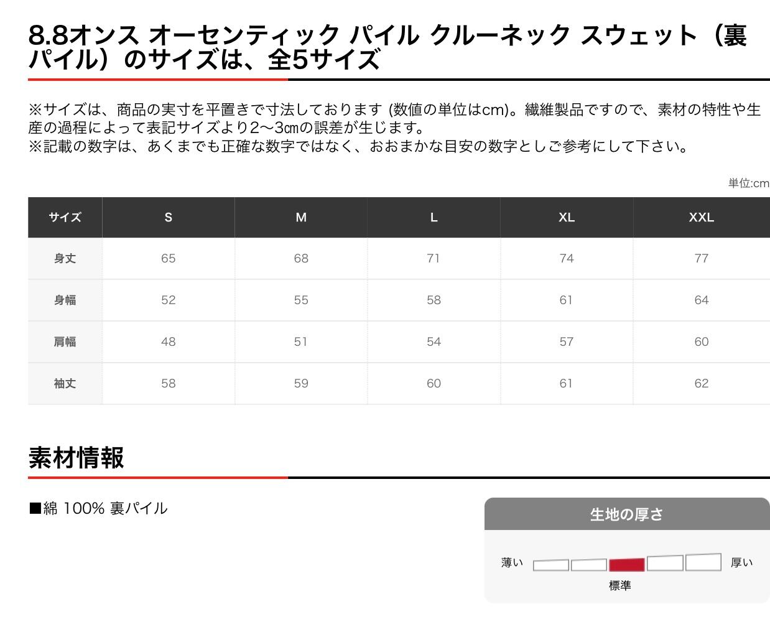Click the 綿 100% 裏パイル material text
This screenshot has height=627, width=770.
(98, 508)
